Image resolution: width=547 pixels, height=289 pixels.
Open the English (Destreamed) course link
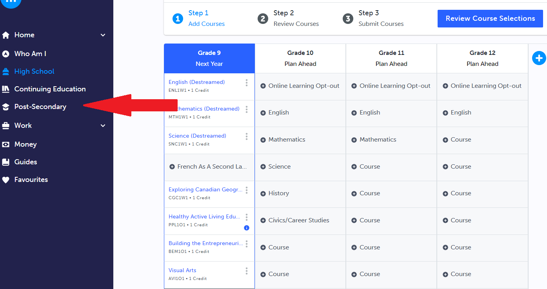tap(197, 82)
